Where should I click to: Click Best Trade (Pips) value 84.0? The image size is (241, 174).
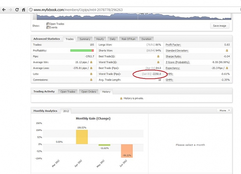(x=158, y=68)
